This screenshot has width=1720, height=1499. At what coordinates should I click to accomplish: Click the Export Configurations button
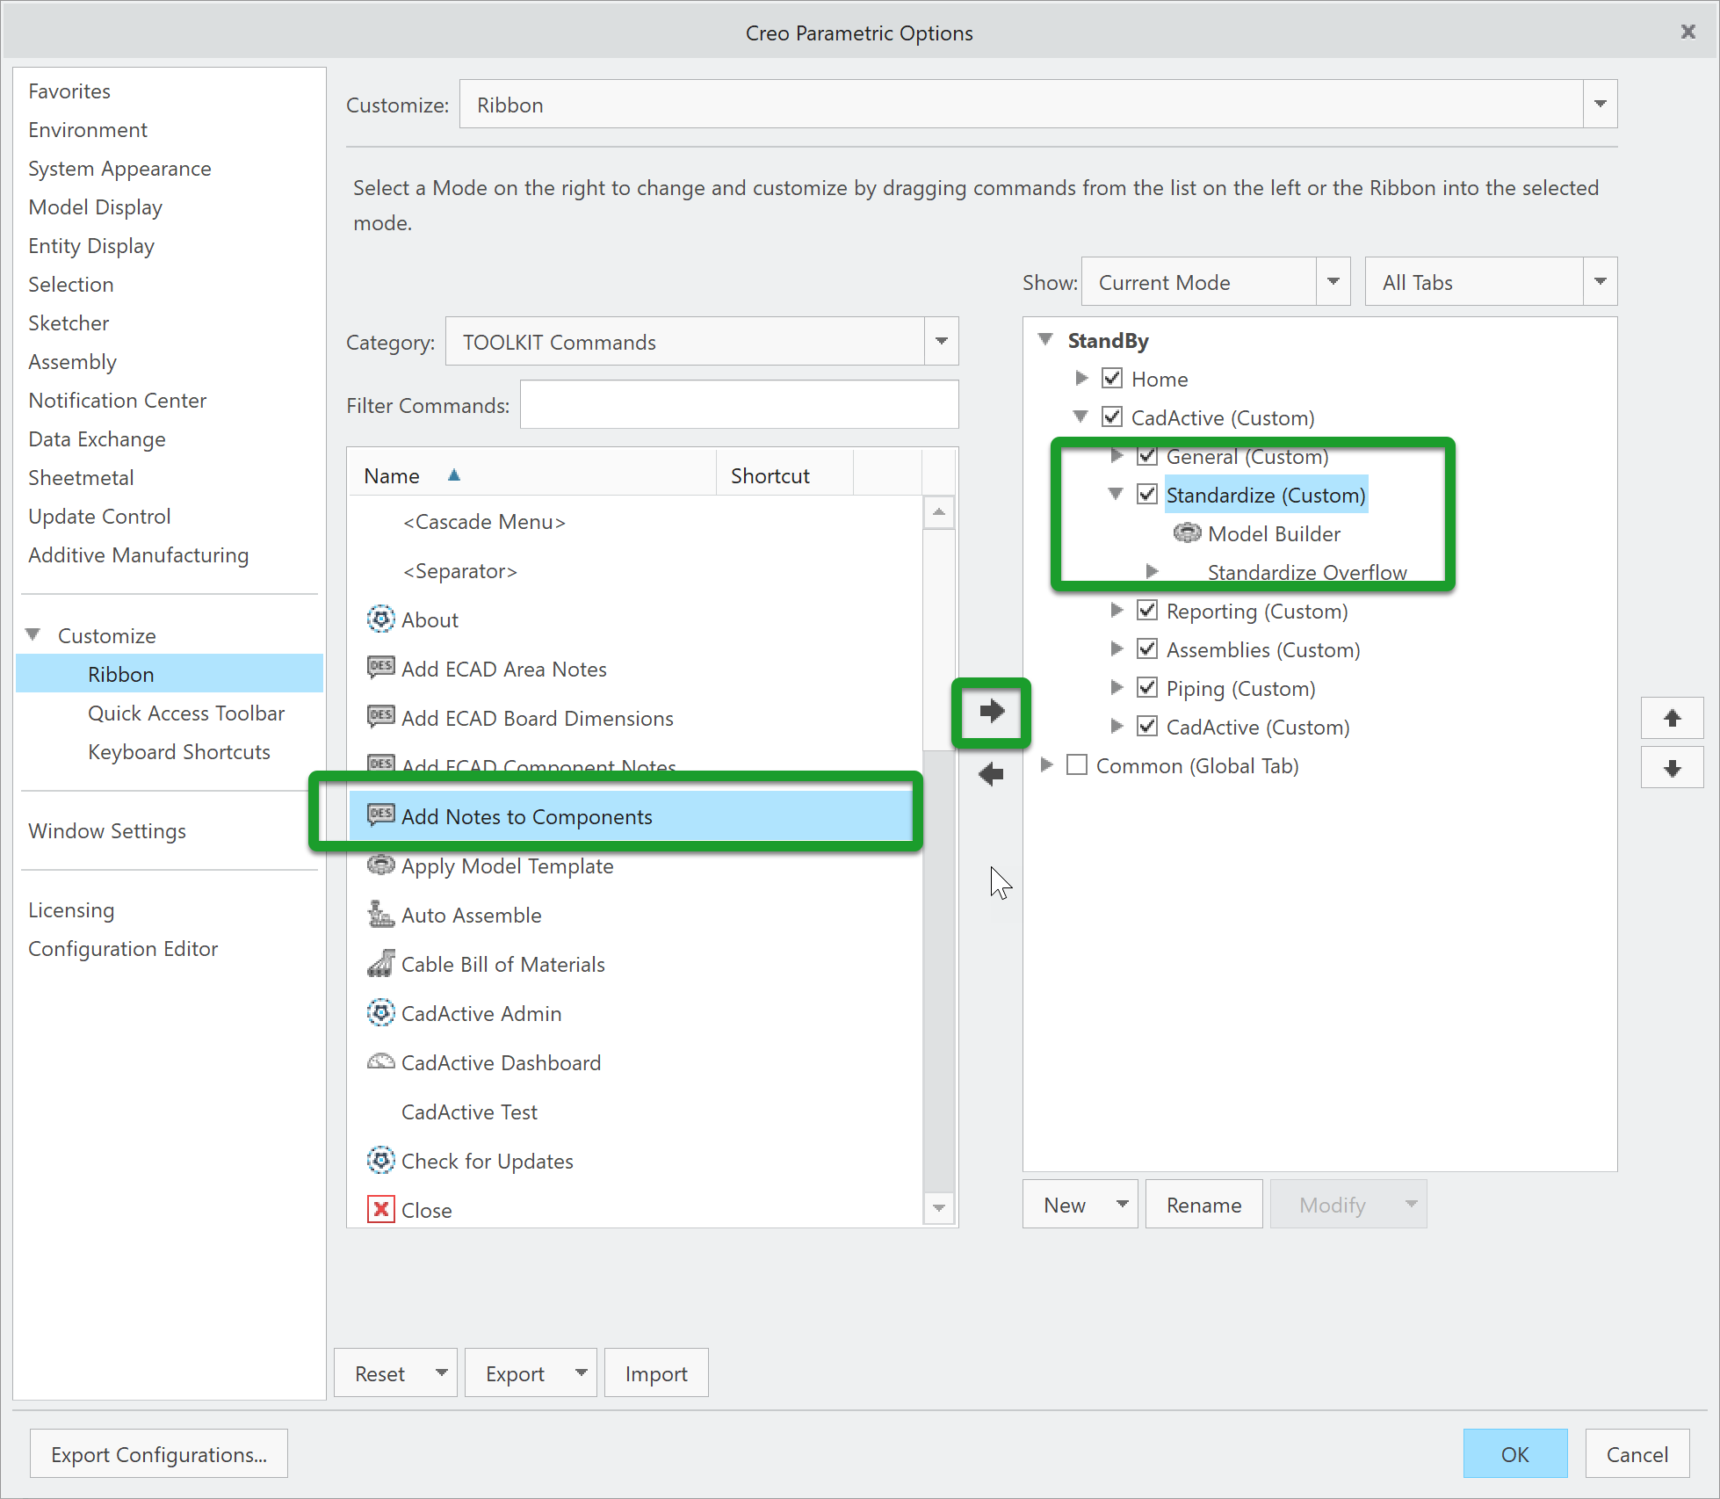coord(159,1454)
